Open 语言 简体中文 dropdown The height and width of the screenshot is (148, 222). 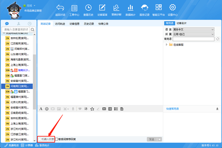coord(194,29)
